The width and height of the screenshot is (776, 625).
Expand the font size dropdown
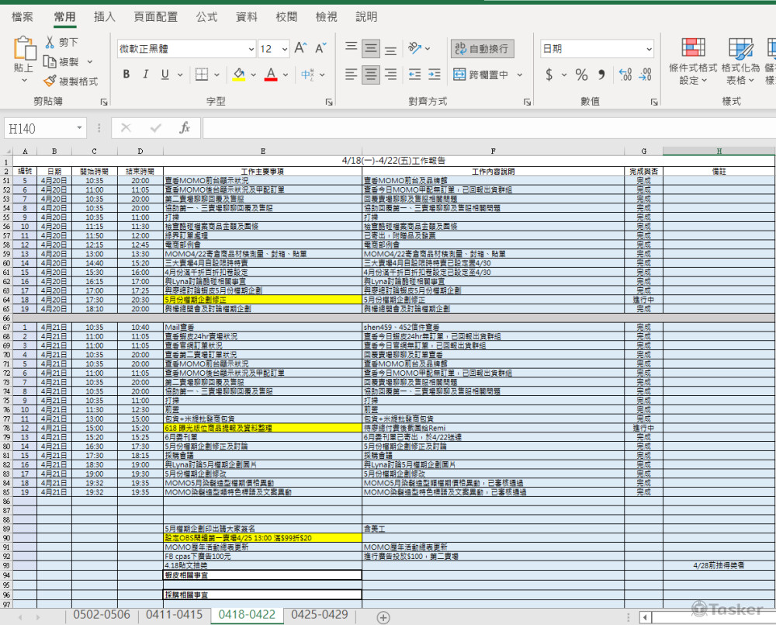tap(282, 49)
